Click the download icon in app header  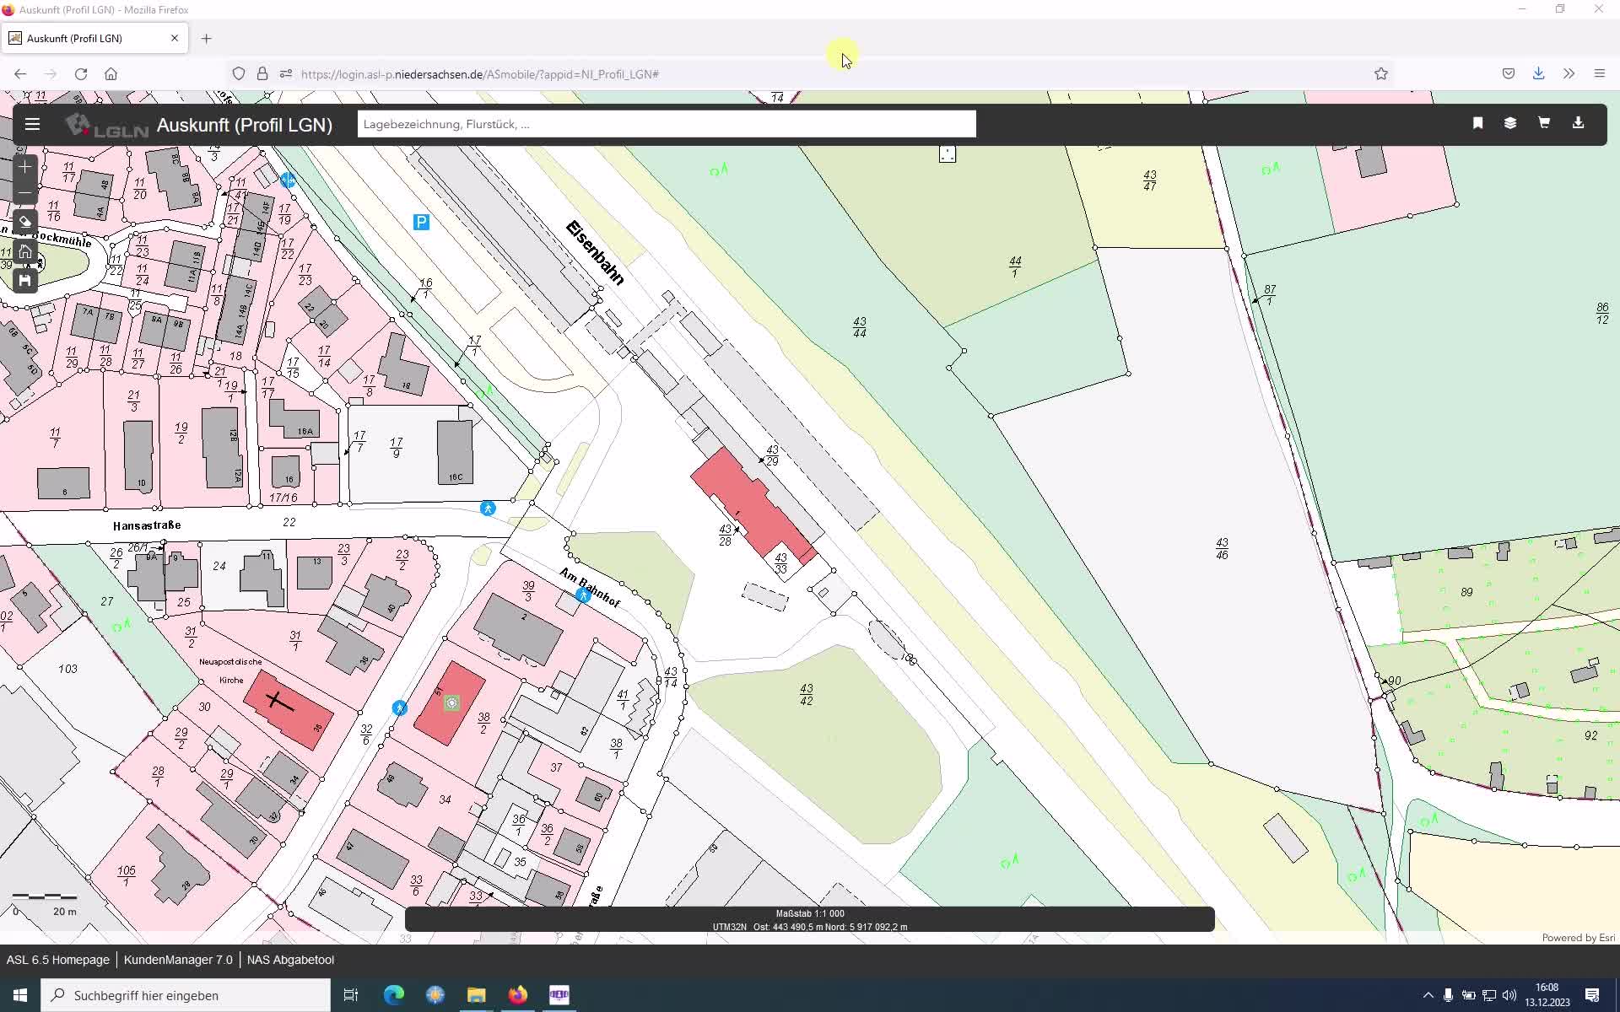tap(1578, 123)
